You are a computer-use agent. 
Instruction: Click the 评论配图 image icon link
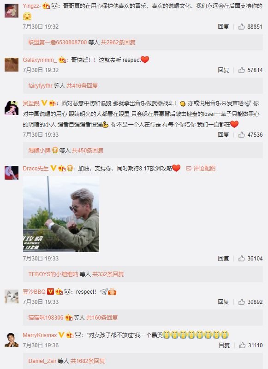(x=201, y=168)
